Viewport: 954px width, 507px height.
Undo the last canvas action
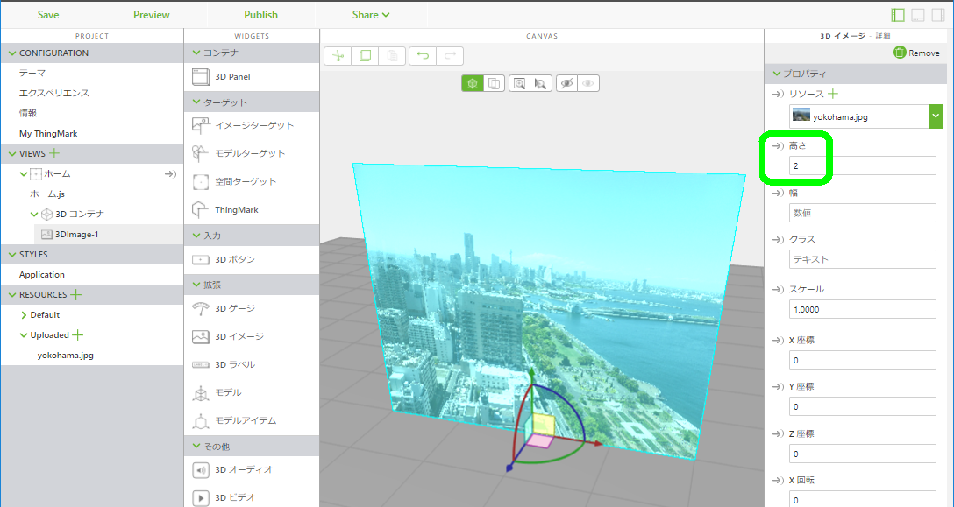[423, 56]
